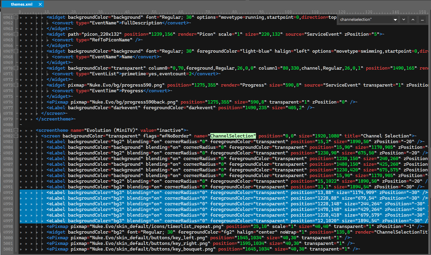Open the search history dropdown arrow
Image resolution: width=431 pixels, height=255 pixels.
tap(395, 20)
